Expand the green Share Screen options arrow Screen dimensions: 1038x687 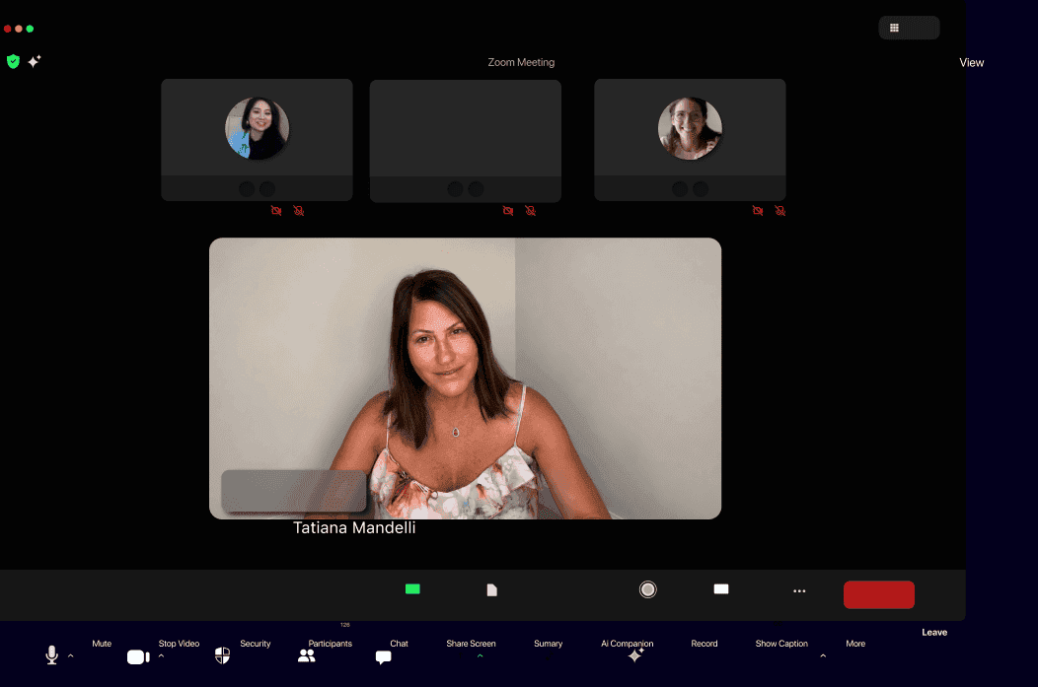click(x=480, y=656)
